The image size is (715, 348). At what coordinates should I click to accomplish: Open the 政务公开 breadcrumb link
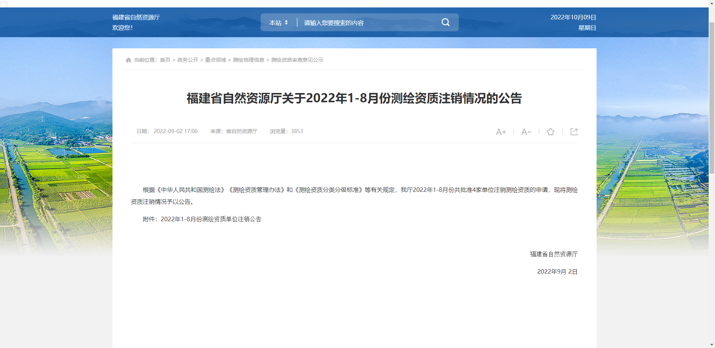tap(187, 60)
